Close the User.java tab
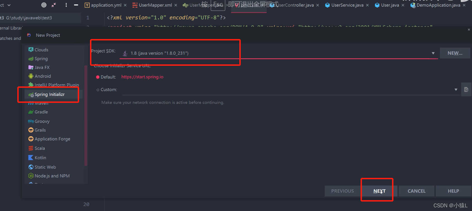The height and width of the screenshot is (211, 472). (403, 5)
